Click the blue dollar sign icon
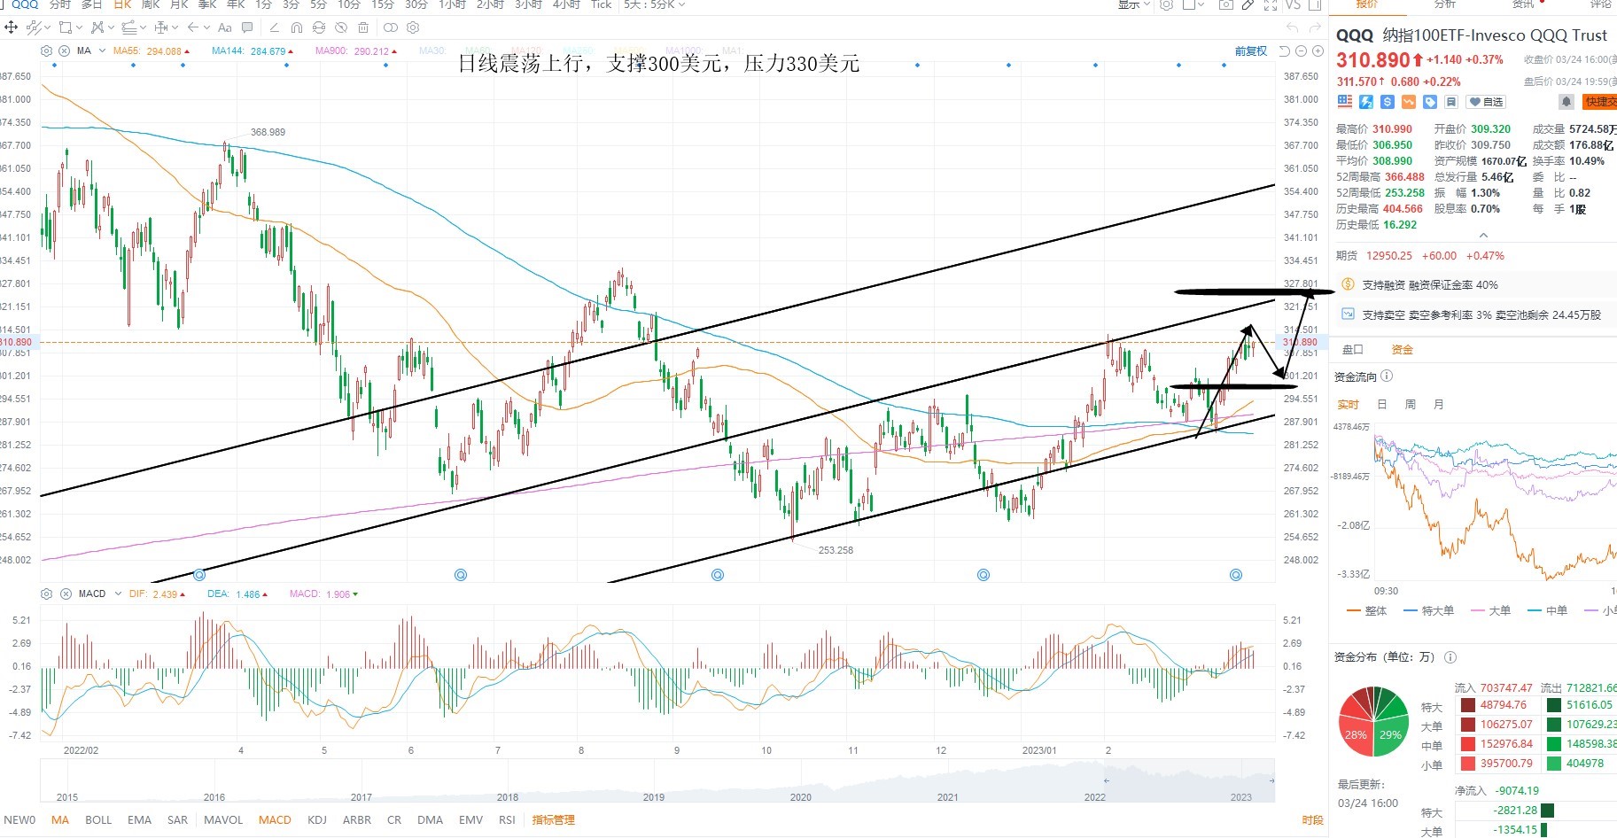 1388,102
